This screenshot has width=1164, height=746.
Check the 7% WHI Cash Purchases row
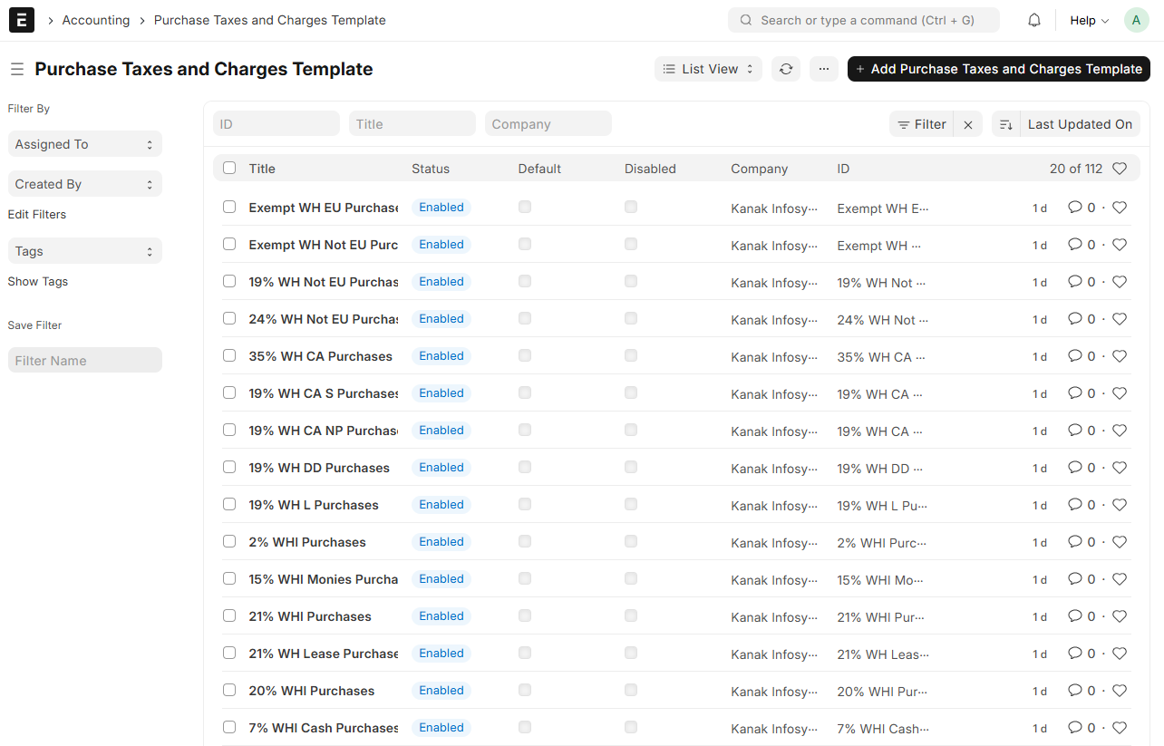229,727
